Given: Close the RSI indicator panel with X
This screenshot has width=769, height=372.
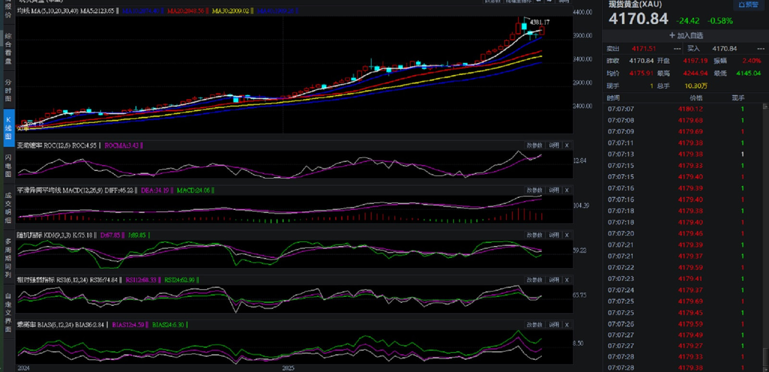Looking at the screenshot, I should click(x=567, y=280).
